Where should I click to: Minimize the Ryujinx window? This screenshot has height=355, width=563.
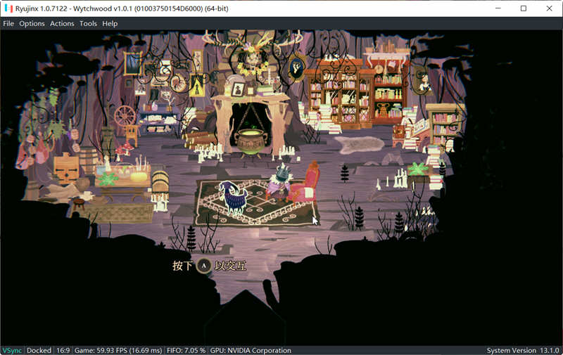pyautogui.click(x=498, y=8)
